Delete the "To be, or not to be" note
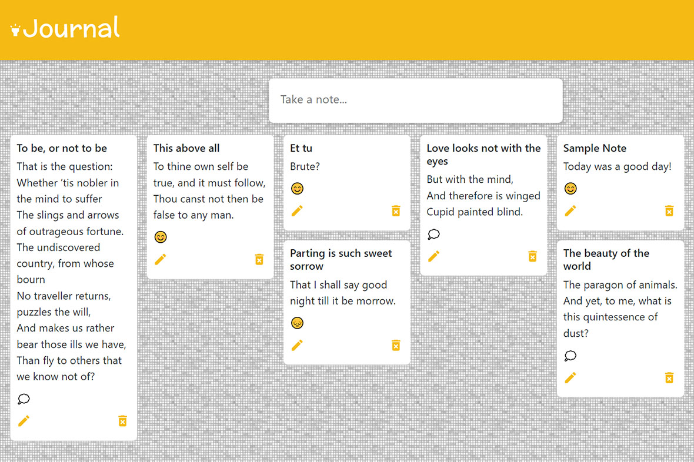Screen dimensions: 694x462 [122, 421]
